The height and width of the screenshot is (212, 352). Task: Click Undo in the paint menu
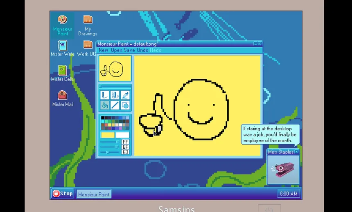click(x=142, y=50)
